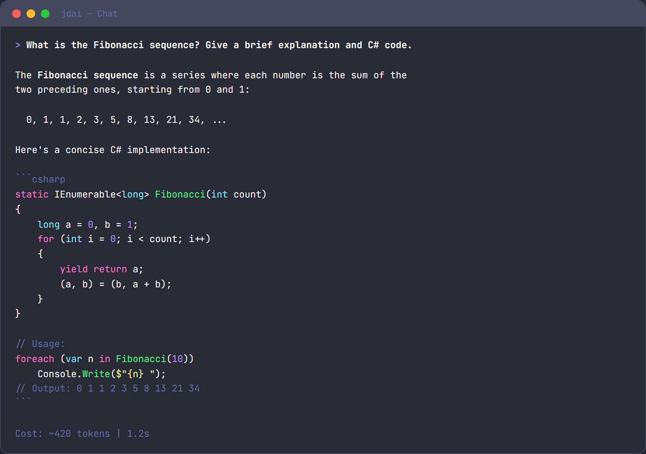Image resolution: width=646 pixels, height=454 pixels.
Task: Click the user question about Fibonacci sequence
Action: coord(219,45)
